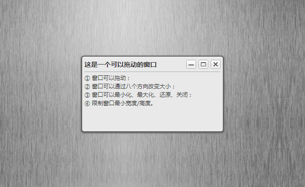This screenshot has height=187, width=305.
Task: Click the window's bottom-left resize corner
Action: coord(83,130)
